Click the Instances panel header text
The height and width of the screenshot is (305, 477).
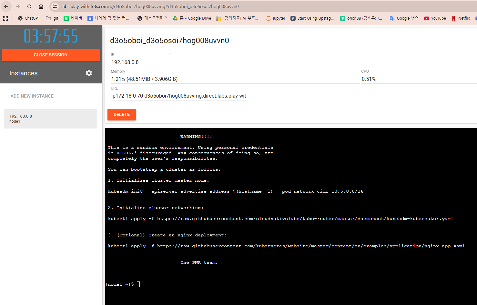tap(24, 73)
